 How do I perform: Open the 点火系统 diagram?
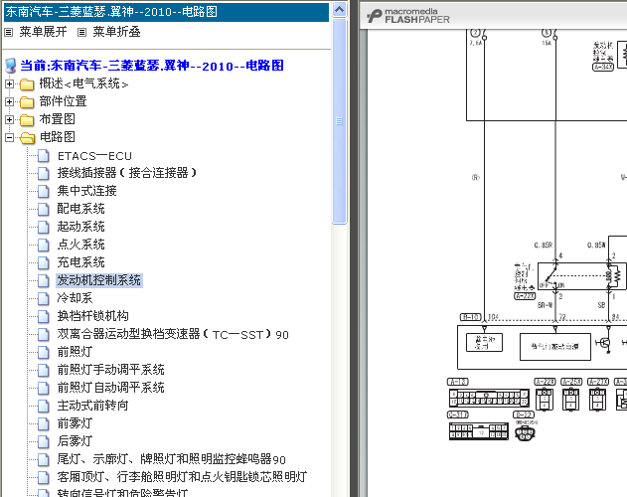80,245
